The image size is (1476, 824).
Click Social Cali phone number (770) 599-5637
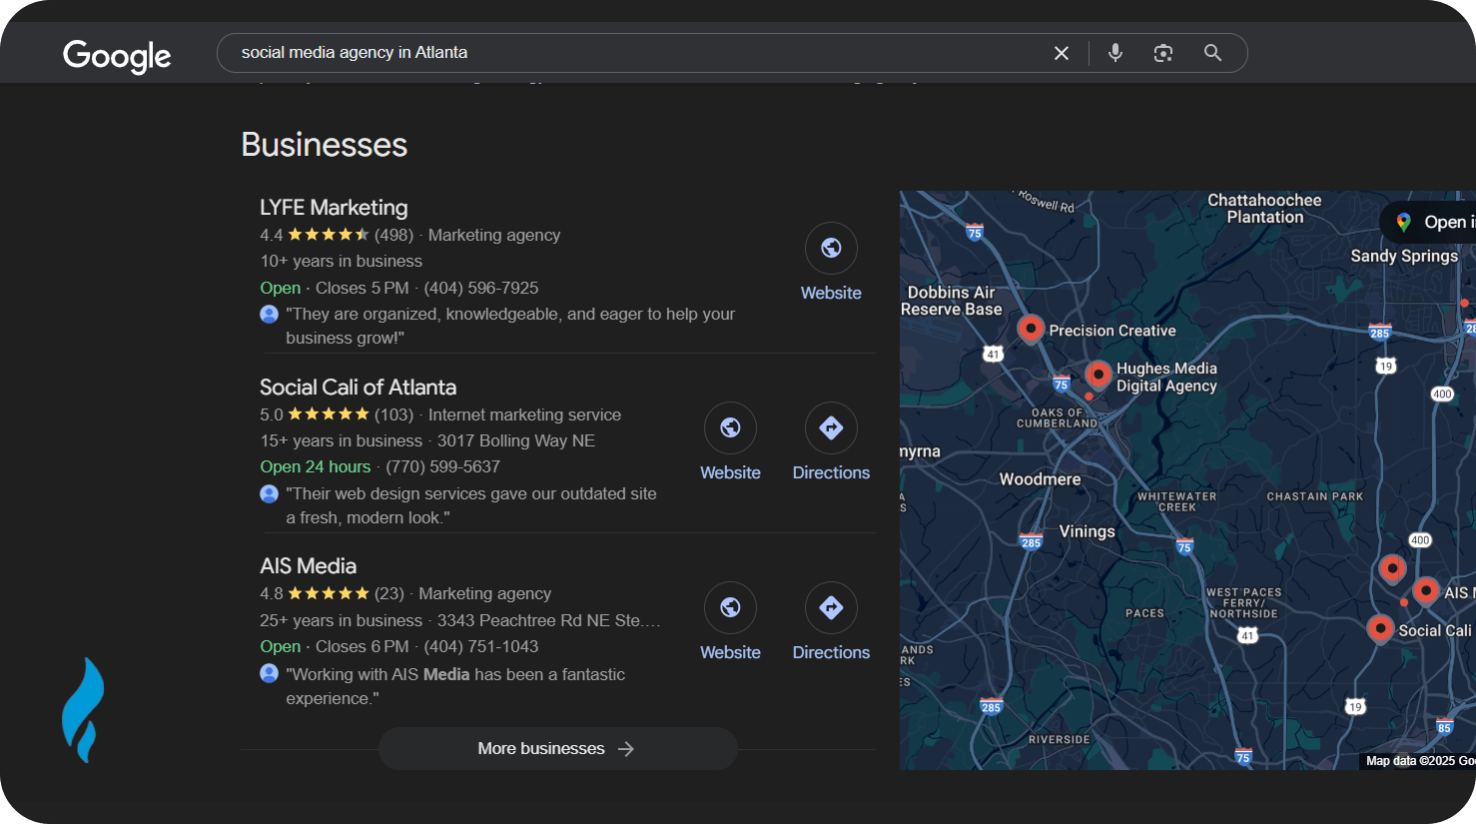pos(443,466)
